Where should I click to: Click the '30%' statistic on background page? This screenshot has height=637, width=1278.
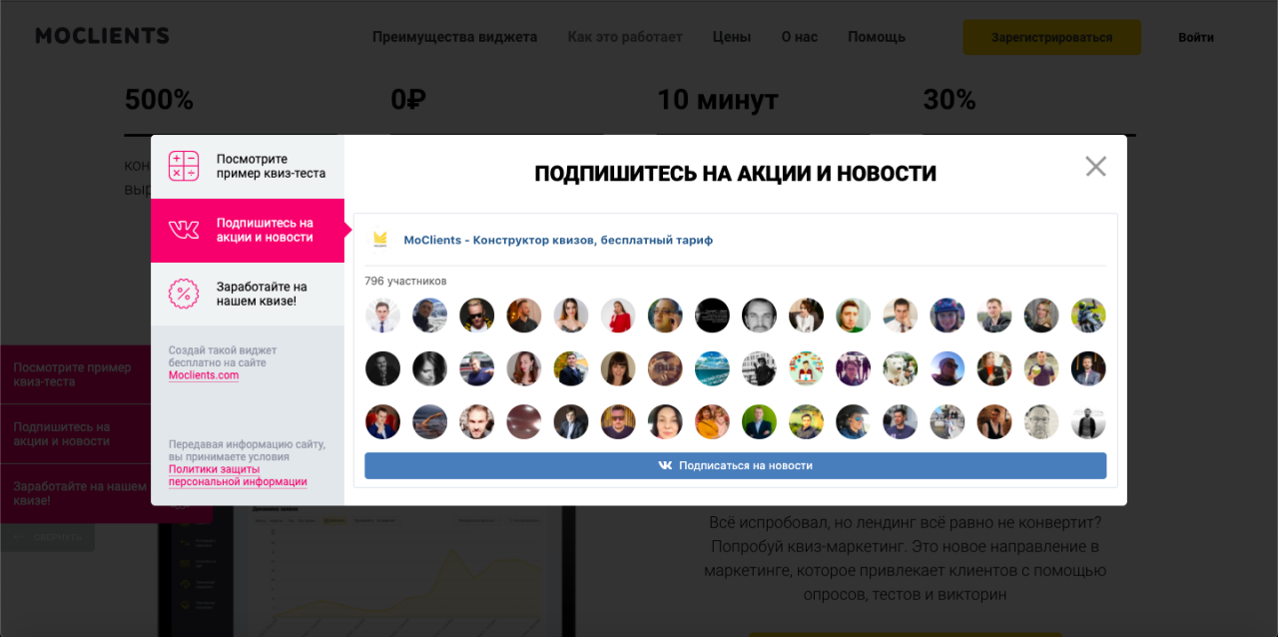point(950,100)
